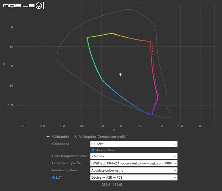Open the Color temperature curve dropdown

pos(134,156)
